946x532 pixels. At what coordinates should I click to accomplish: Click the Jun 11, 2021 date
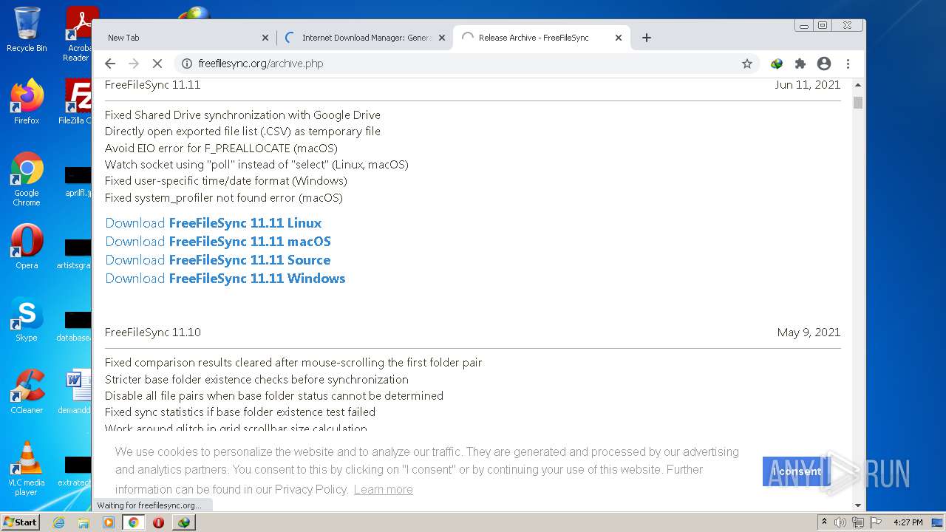pos(807,85)
